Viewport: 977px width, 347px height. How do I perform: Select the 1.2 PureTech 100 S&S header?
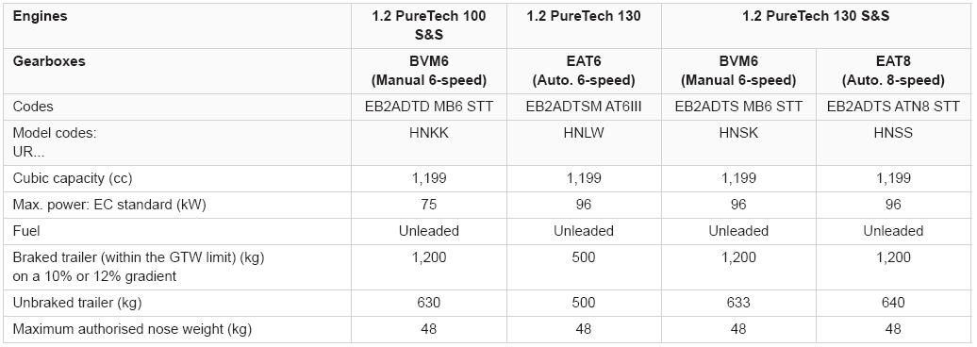pyautogui.click(x=429, y=26)
